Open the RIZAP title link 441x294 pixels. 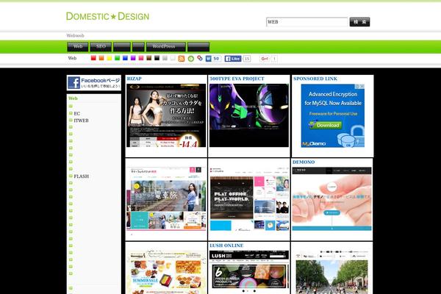coord(135,79)
